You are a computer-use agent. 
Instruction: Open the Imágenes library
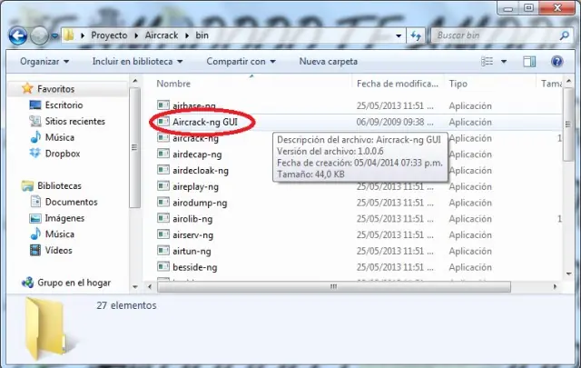[64, 218]
